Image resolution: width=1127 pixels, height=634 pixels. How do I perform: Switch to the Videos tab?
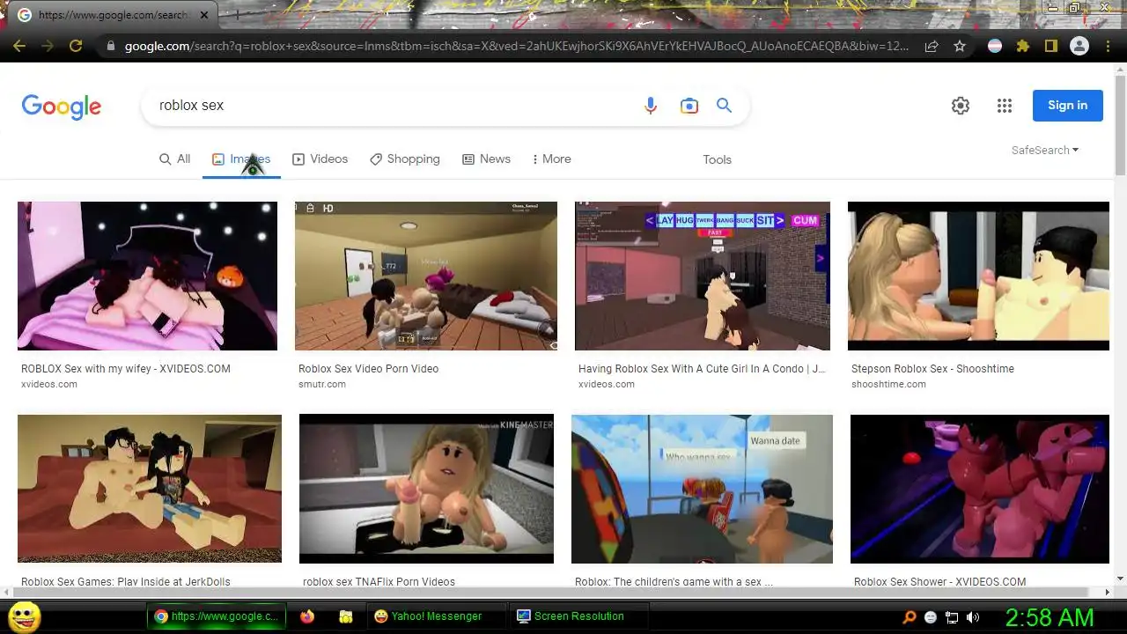click(x=320, y=158)
